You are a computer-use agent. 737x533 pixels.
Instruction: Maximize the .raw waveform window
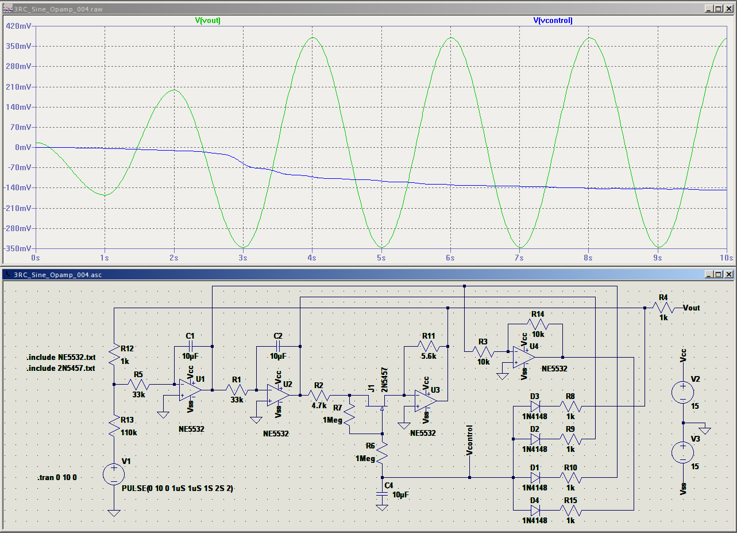click(x=719, y=9)
